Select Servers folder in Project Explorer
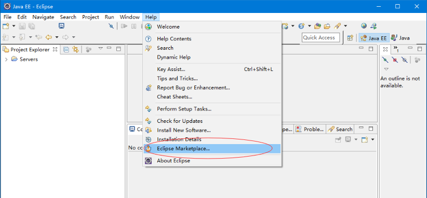Viewport: 427px width, 198px height. [x=24, y=59]
